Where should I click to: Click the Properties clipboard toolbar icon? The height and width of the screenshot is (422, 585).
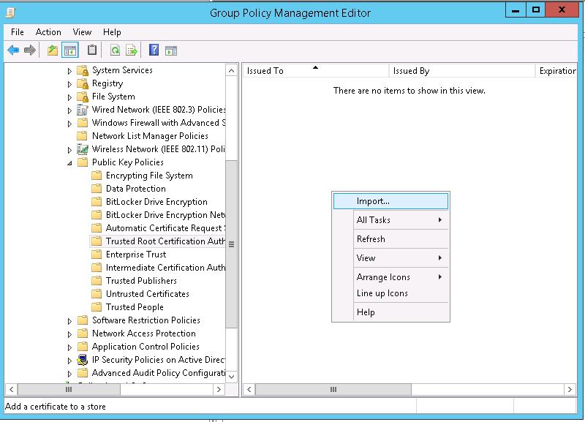click(x=91, y=50)
